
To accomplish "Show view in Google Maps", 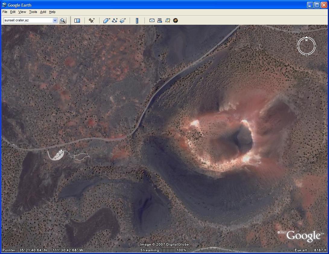I will coord(168,20).
